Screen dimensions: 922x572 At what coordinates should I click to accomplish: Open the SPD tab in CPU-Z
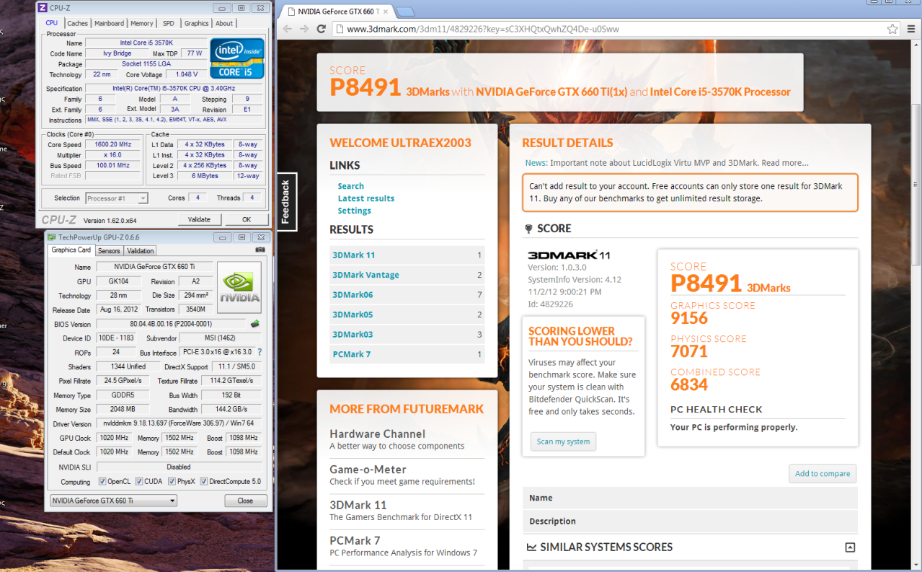coord(168,23)
